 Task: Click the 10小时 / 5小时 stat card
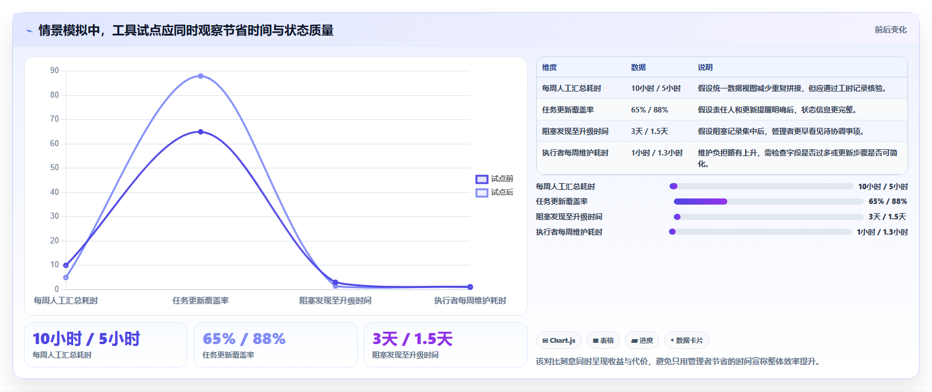click(x=106, y=345)
